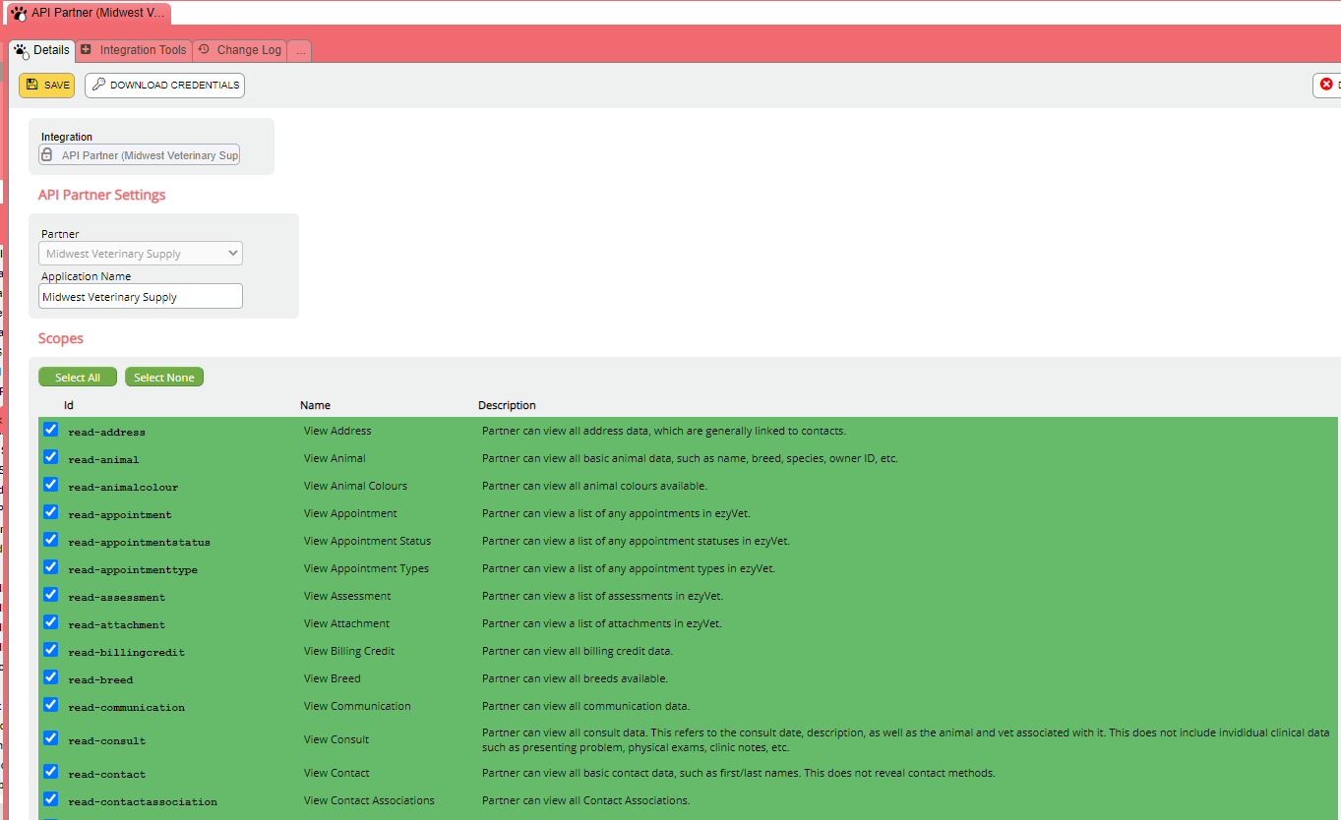1341x820 pixels.
Task: Click the 'View Appointment Status' name cell
Action: [367, 541]
